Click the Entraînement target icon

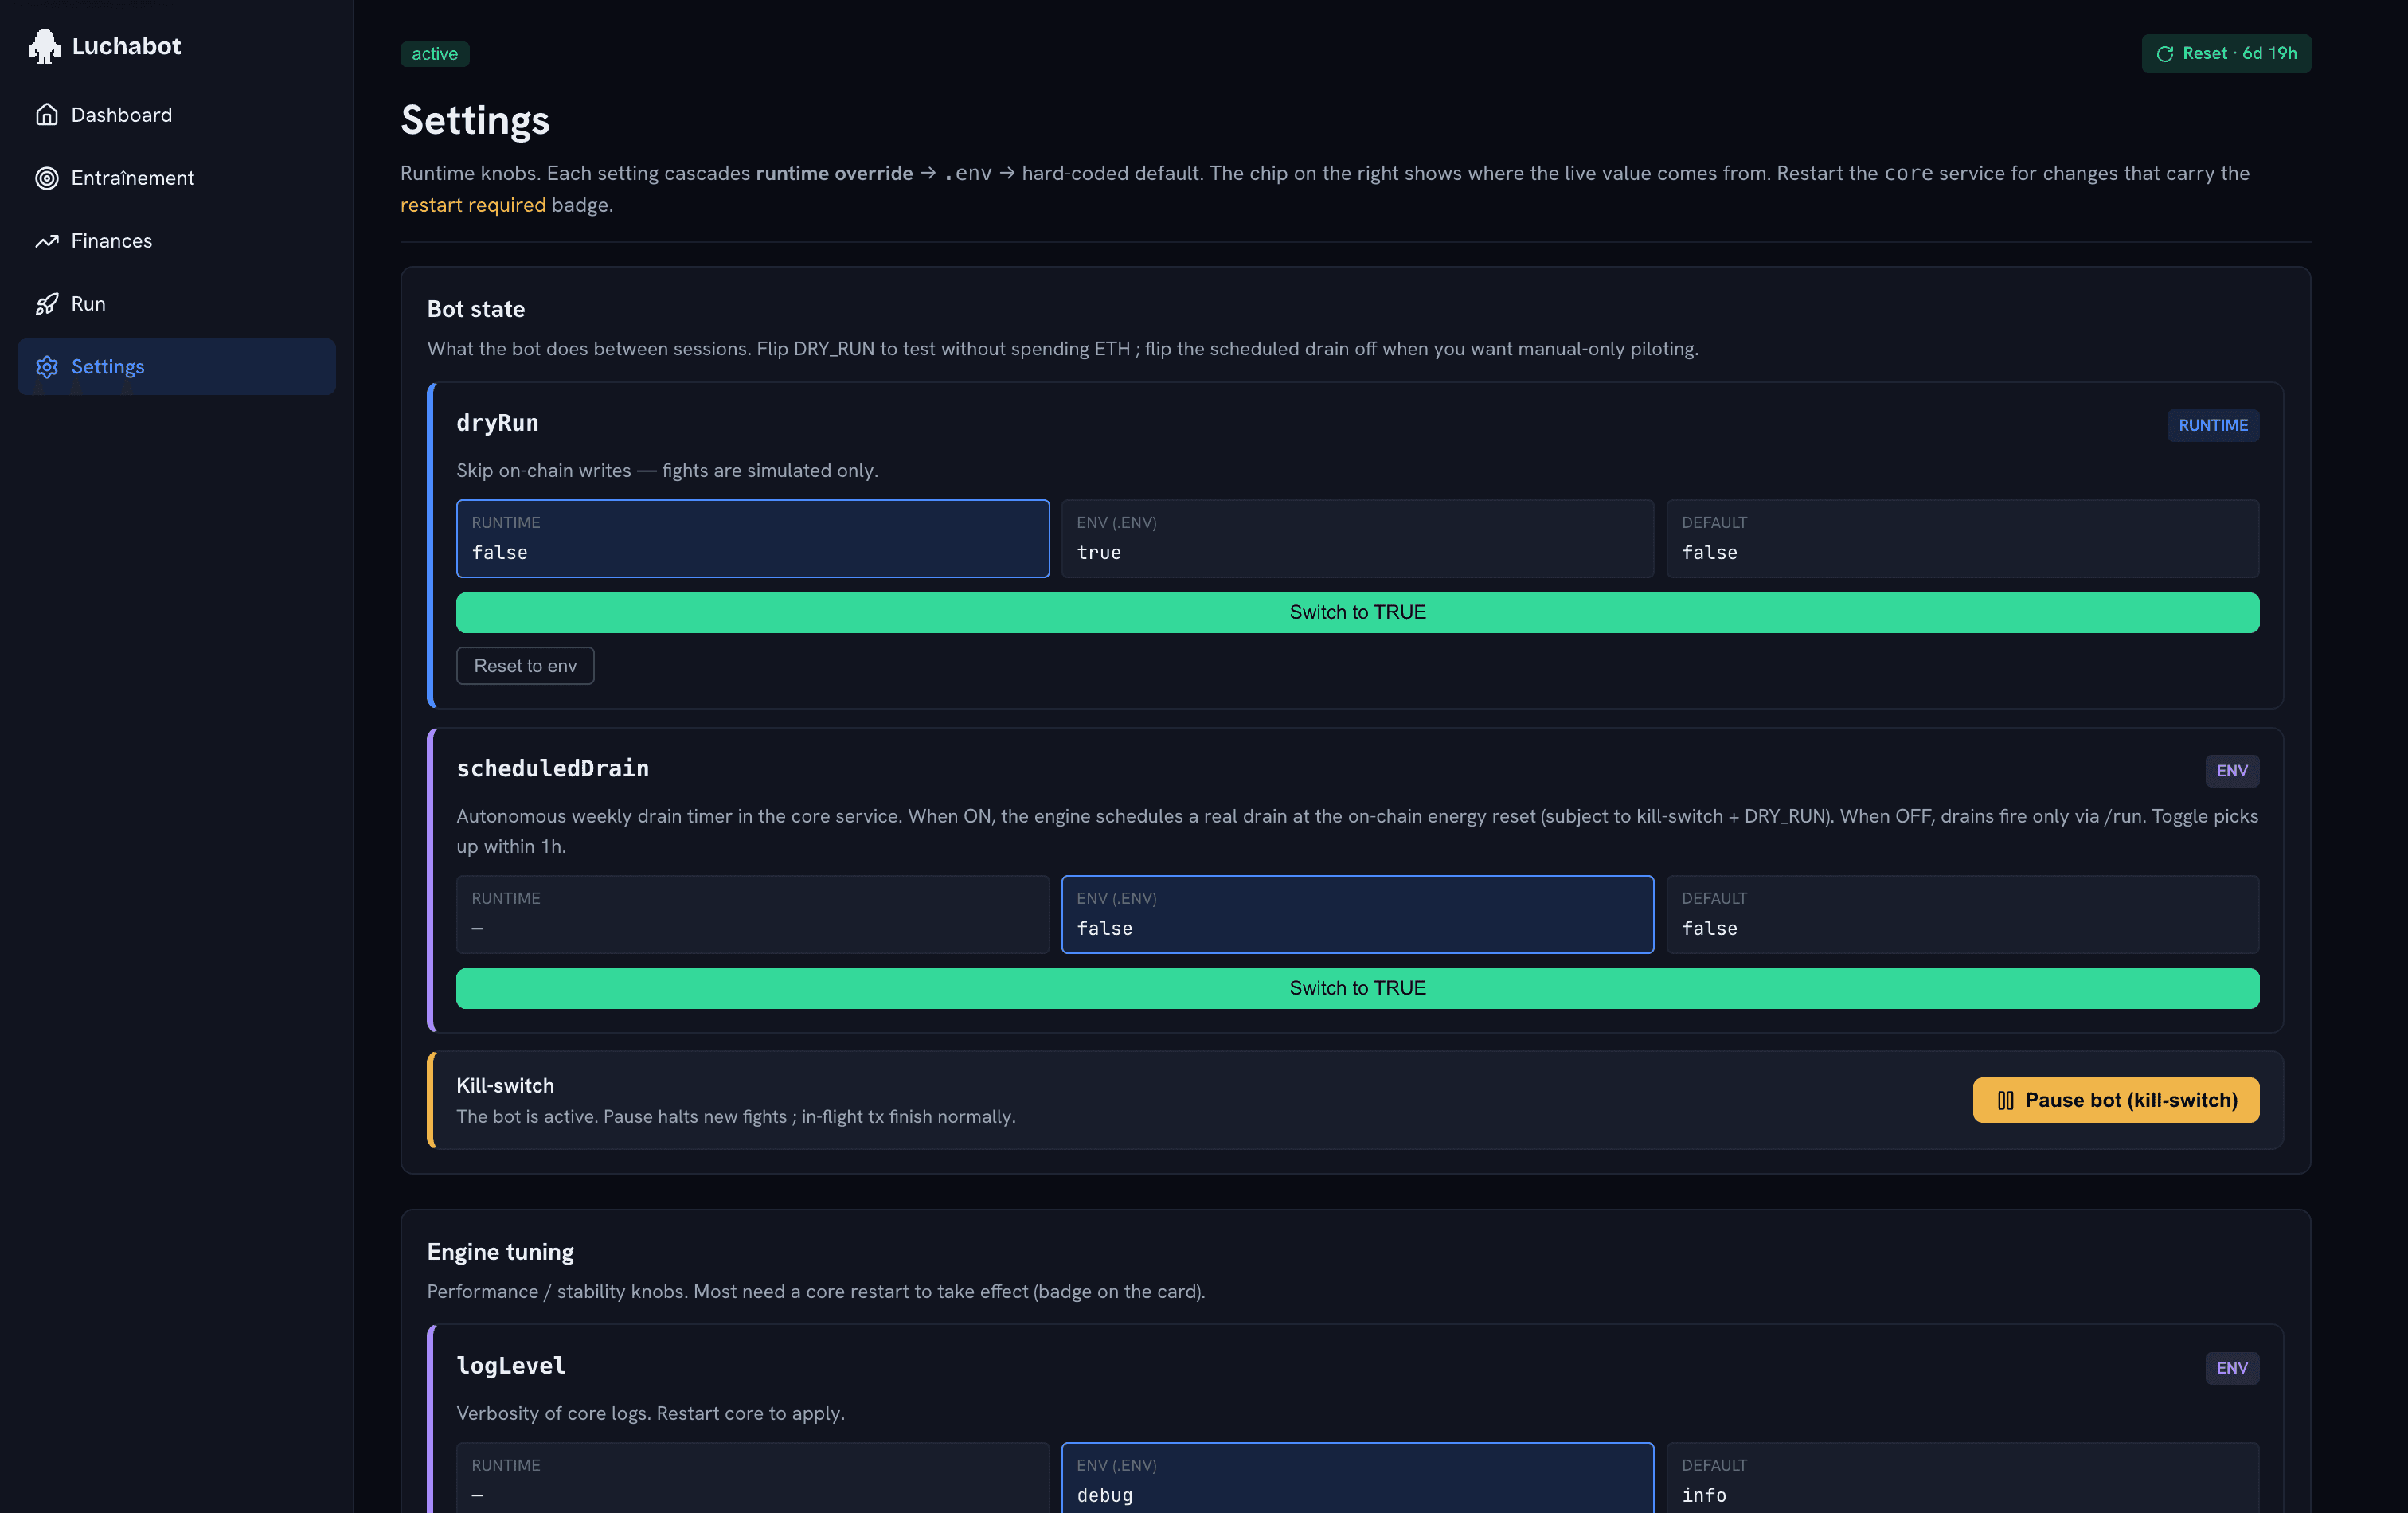tap(46, 178)
